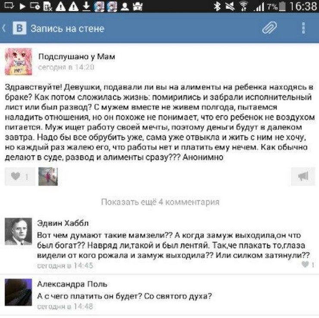Open Александра Поль profile name
Screen dimensions: 319x318
(72, 284)
